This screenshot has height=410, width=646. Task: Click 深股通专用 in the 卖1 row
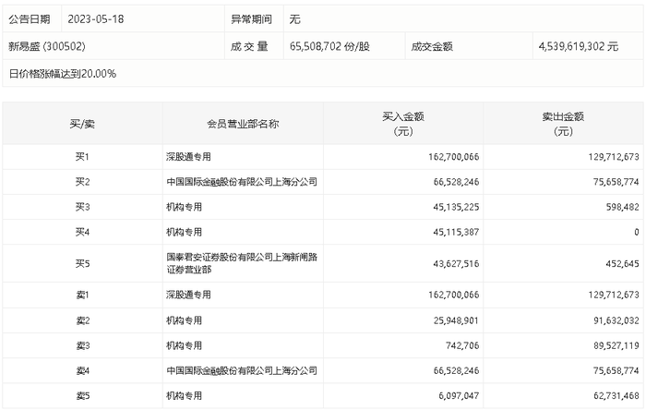(x=188, y=295)
